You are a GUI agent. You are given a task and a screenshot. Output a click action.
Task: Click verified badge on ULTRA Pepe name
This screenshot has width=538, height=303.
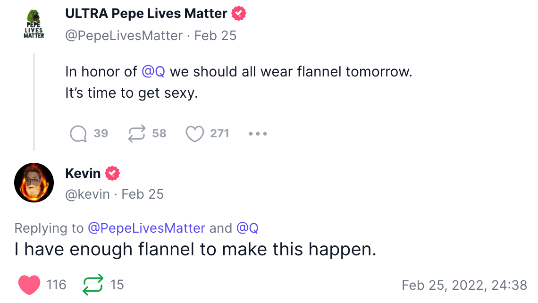tap(239, 14)
